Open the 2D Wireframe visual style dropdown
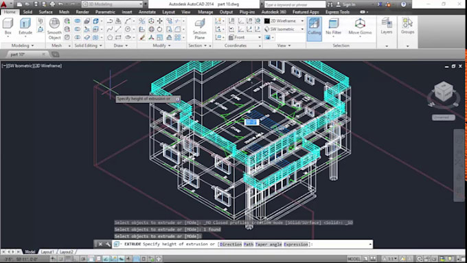 [x=284, y=21]
